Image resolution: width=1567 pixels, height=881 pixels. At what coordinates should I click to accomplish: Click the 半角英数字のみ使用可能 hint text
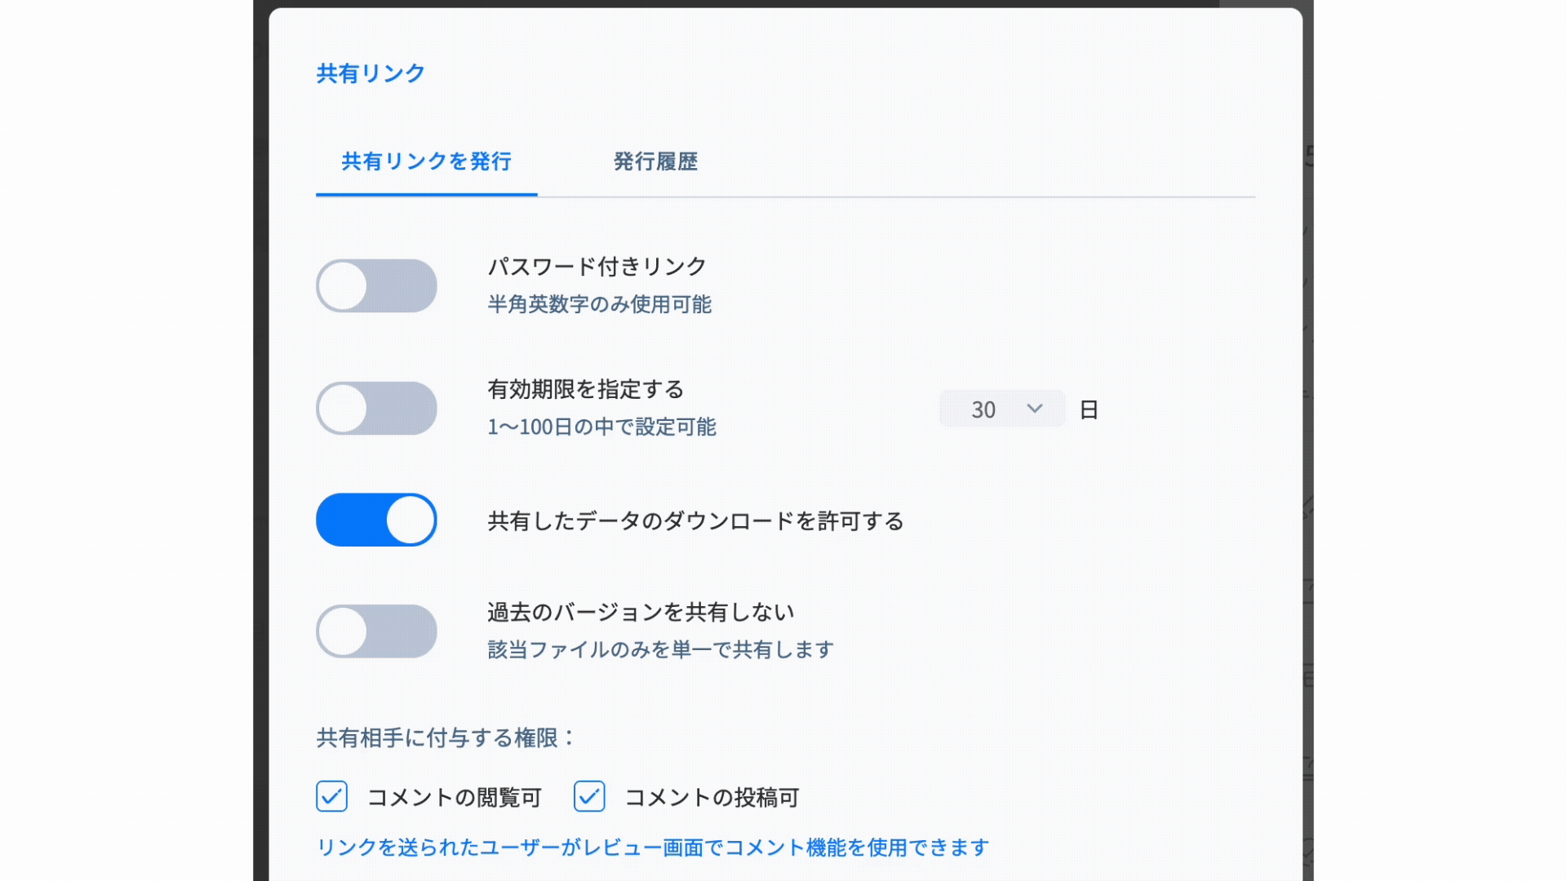(x=599, y=304)
